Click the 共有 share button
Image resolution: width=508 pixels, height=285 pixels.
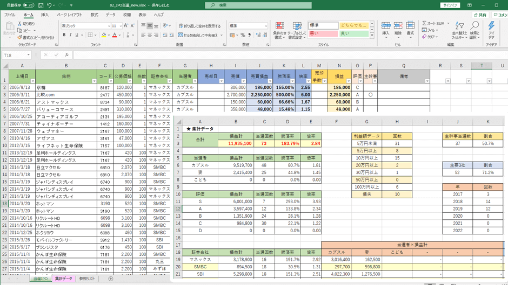(480, 15)
